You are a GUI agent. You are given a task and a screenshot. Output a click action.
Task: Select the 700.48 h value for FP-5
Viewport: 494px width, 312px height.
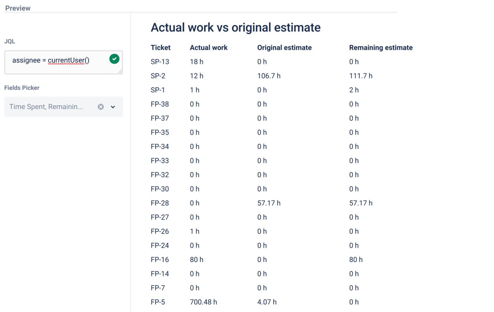(203, 302)
